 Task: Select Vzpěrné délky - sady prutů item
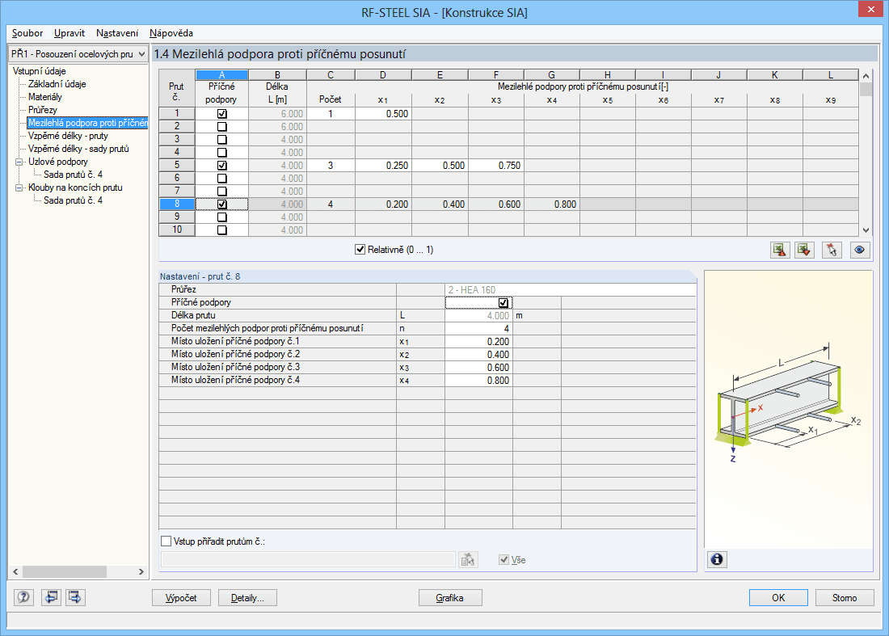(x=78, y=149)
